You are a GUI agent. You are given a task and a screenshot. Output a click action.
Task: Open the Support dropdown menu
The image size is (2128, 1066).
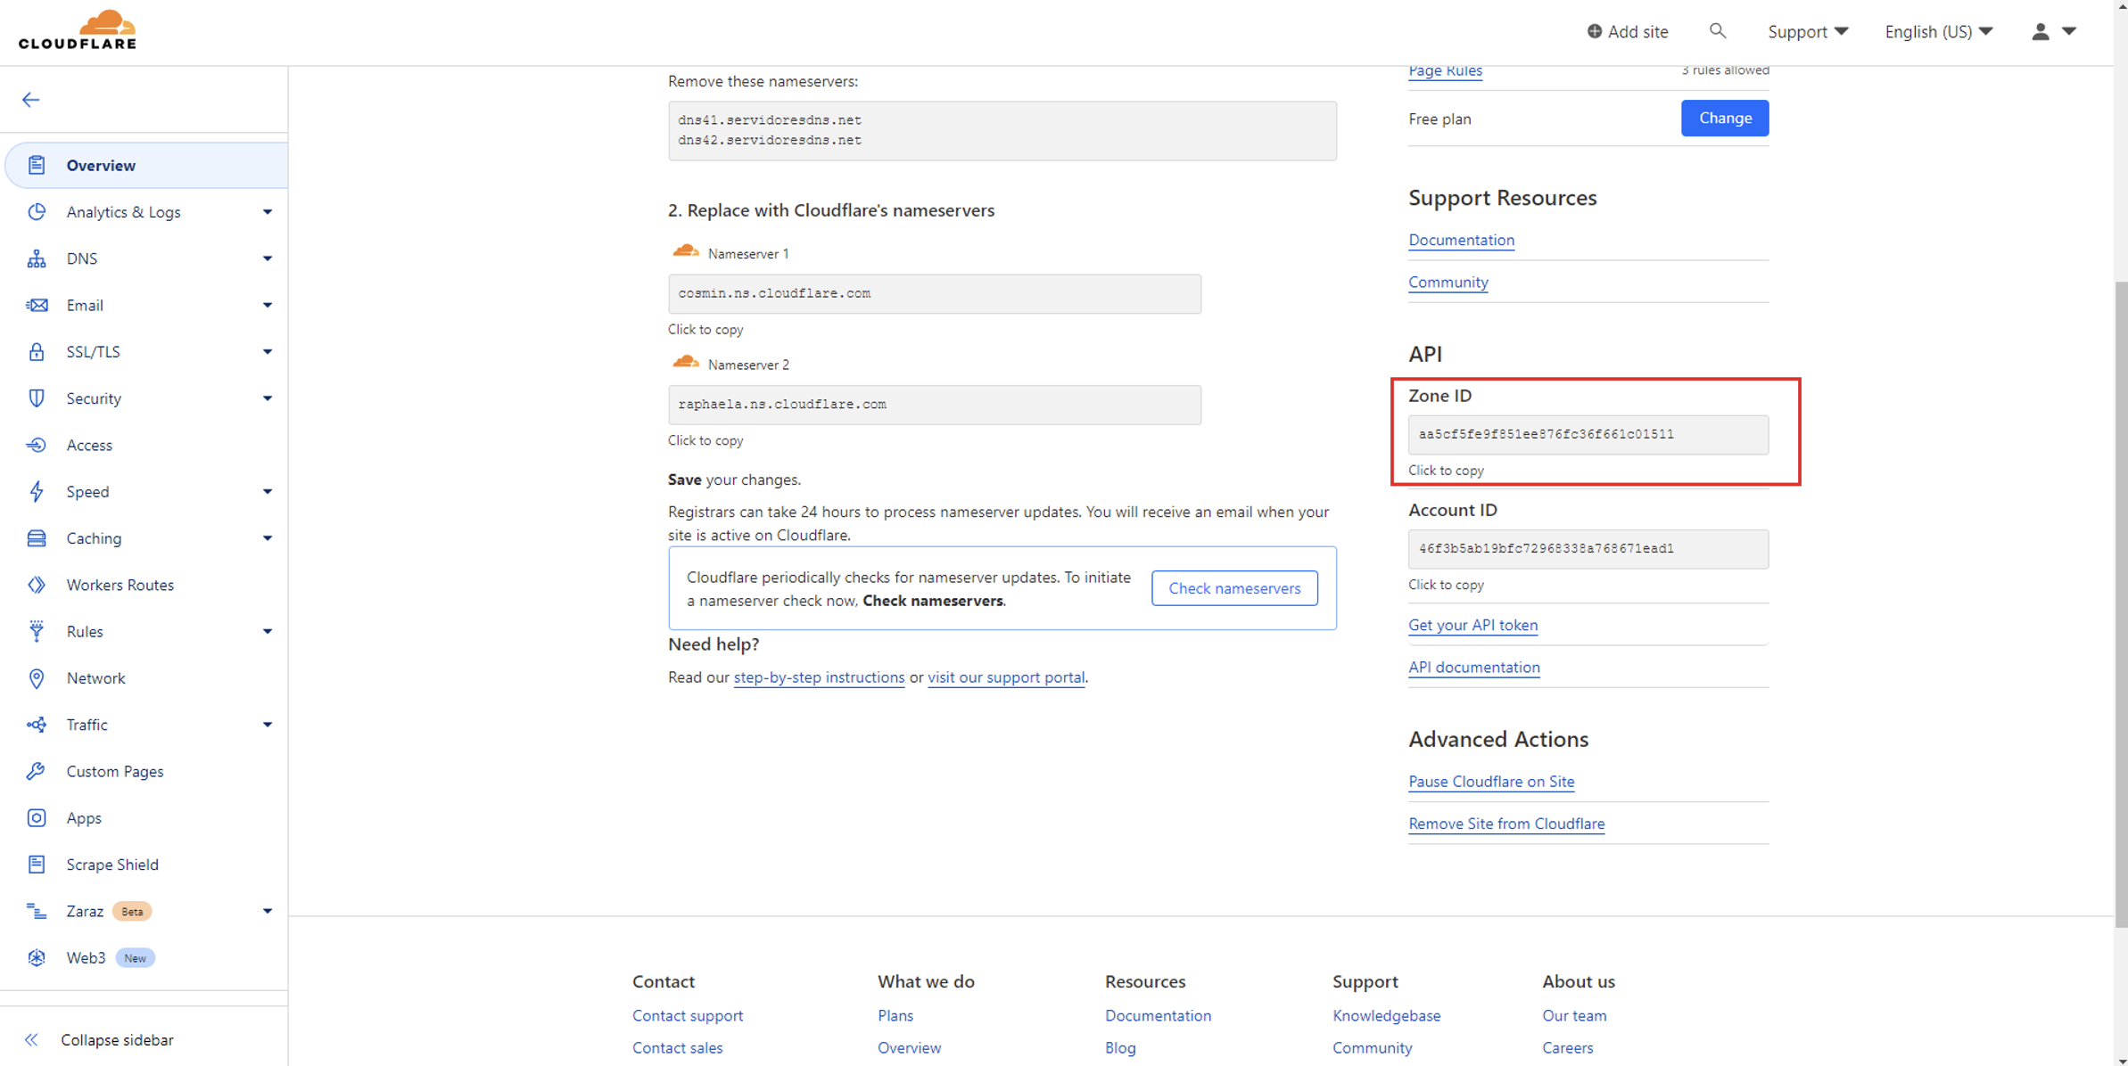(x=1808, y=31)
